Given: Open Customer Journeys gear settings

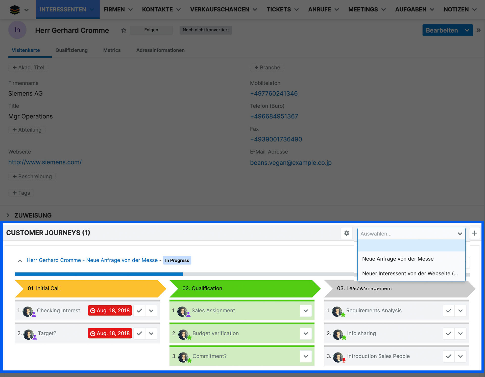Looking at the screenshot, I should (x=347, y=233).
